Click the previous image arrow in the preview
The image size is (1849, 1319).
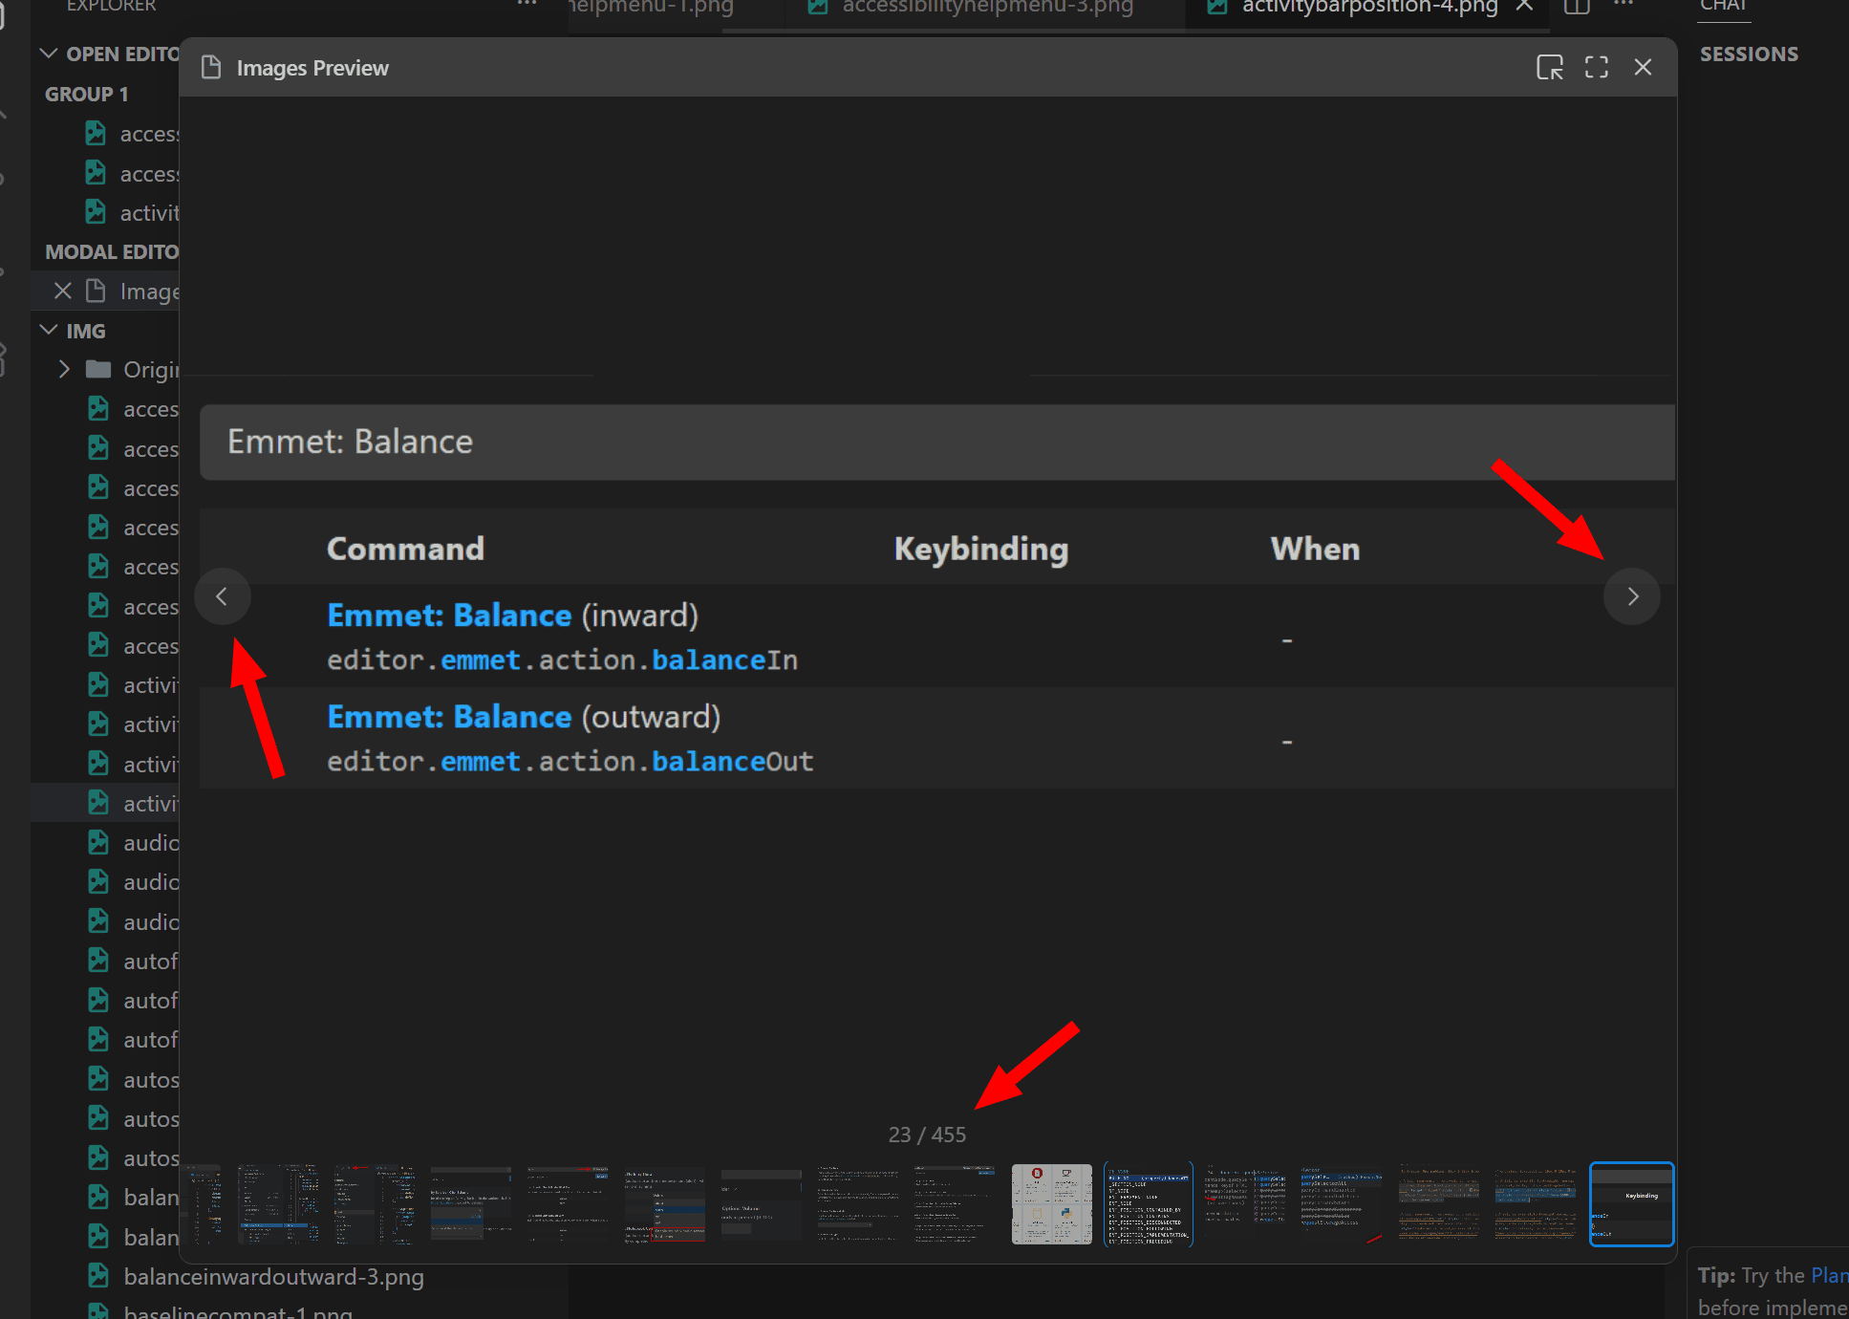223,596
